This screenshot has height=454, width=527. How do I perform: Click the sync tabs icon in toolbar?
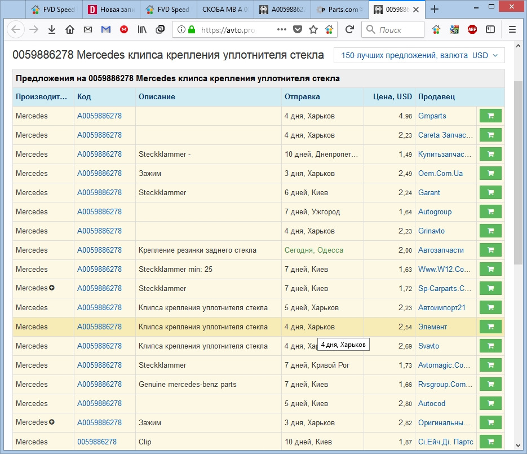click(x=160, y=29)
